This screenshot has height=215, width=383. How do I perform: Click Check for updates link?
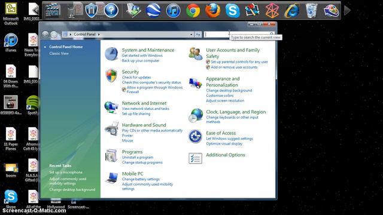(x=136, y=77)
